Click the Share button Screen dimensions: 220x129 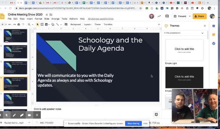click(x=199, y=16)
